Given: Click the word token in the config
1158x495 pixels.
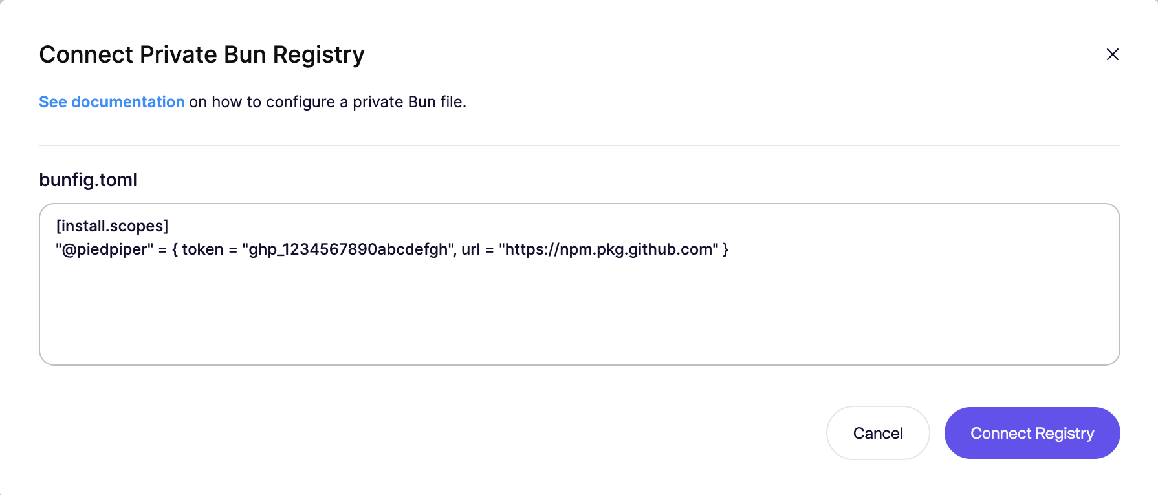Looking at the screenshot, I should (202, 249).
